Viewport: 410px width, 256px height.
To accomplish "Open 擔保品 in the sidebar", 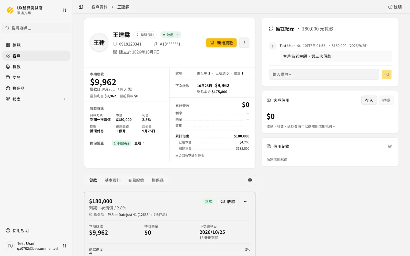I will coord(36,88).
